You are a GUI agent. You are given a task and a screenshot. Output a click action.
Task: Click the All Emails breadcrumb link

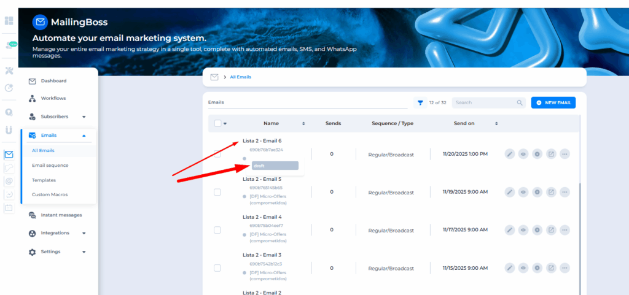(240, 77)
